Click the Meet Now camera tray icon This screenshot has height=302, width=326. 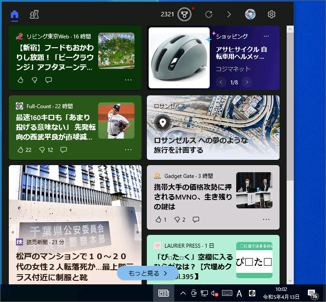coord(194,293)
